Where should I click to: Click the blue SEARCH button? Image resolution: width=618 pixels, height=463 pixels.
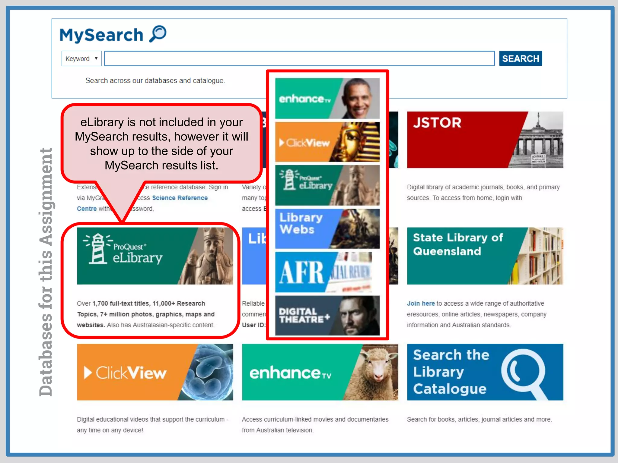(x=521, y=58)
